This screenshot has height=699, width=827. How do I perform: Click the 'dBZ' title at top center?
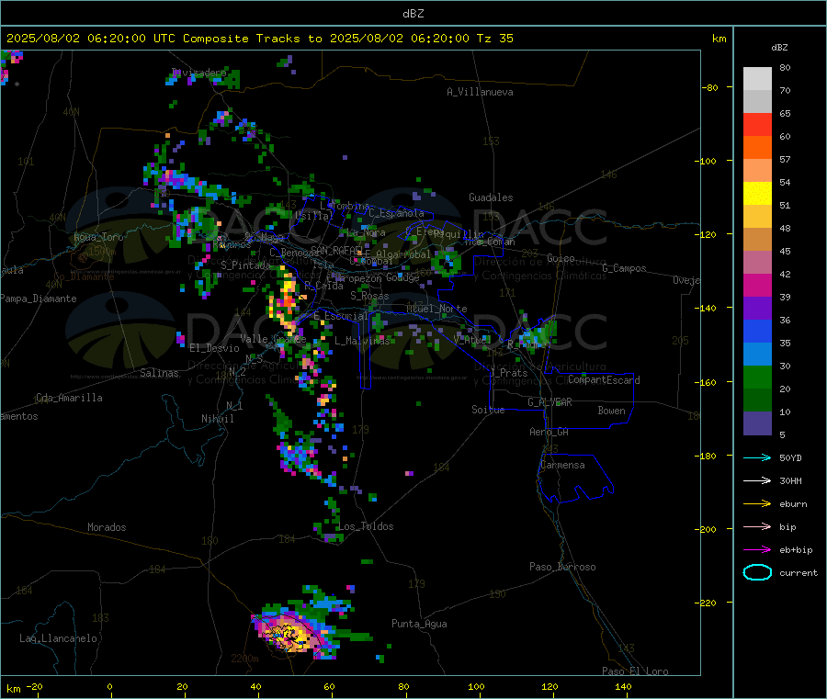[413, 14]
